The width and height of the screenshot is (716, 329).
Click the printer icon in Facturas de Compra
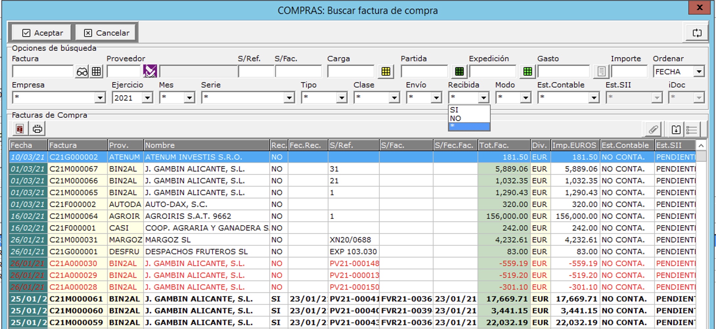coord(37,129)
